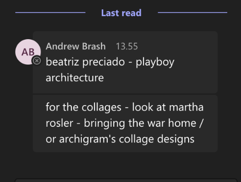Screen dimensions: 241x182
Task: Click the right Last read divider line
Action: (x=193, y=12)
